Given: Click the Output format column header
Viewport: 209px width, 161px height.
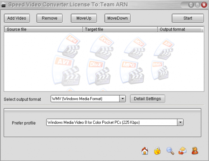Looking at the screenshot, I should point(180,29).
